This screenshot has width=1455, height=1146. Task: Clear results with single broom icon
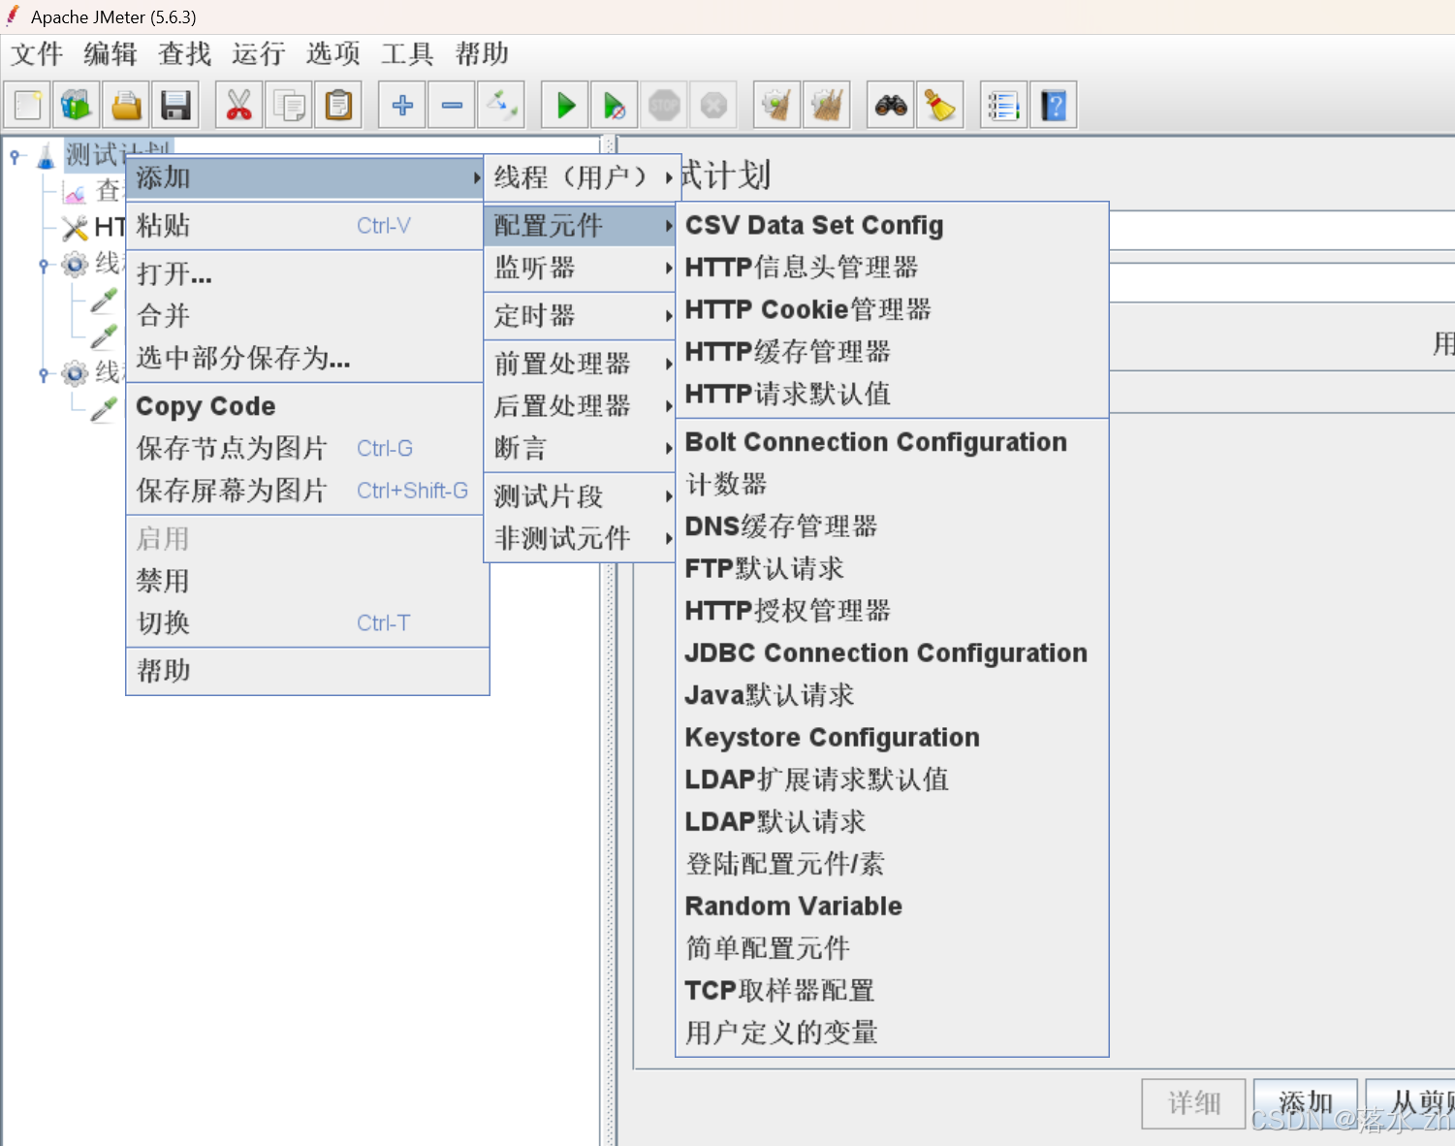(777, 105)
